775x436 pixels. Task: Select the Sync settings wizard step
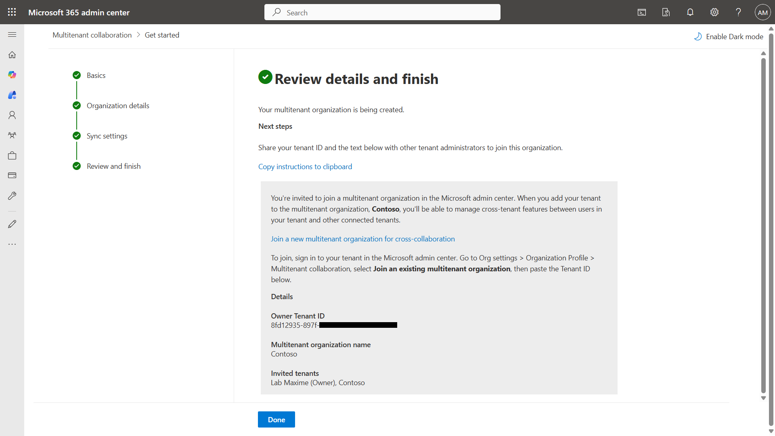[x=107, y=136]
